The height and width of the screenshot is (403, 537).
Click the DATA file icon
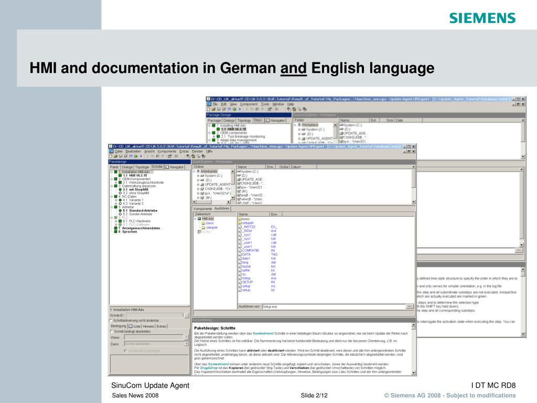(x=240, y=254)
